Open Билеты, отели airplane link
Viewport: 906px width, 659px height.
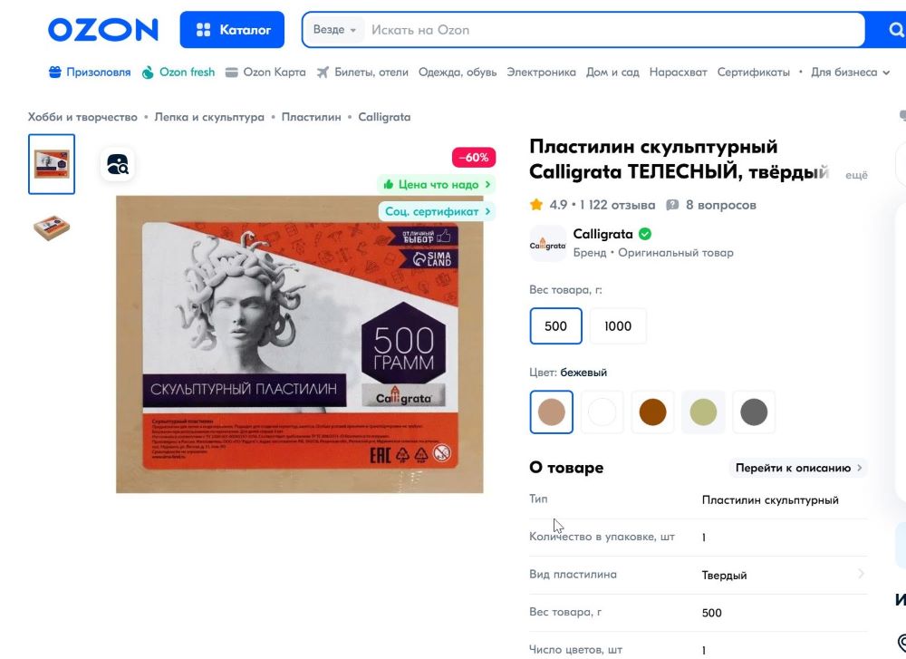pyautogui.click(x=362, y=73)
